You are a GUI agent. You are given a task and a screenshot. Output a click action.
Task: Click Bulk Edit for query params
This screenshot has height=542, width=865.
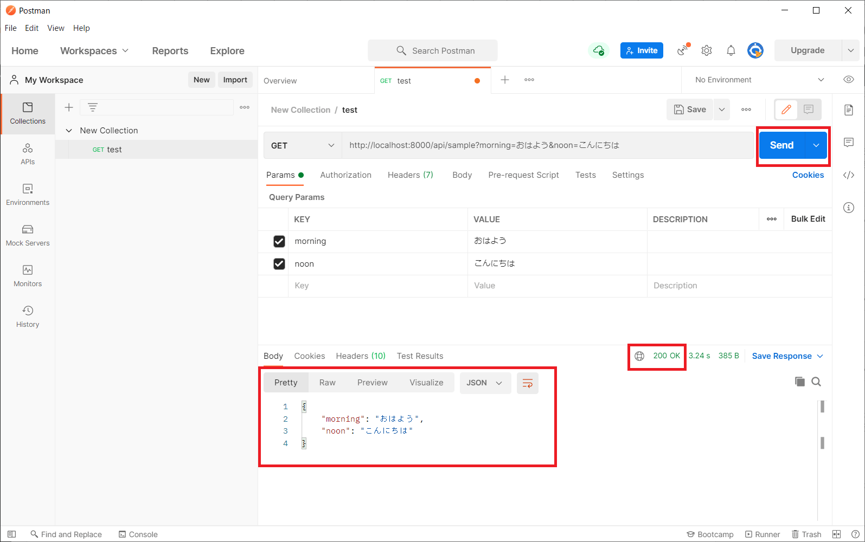tap(808, 219)
